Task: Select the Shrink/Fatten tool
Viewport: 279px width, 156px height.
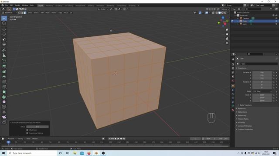Action: pyautogui.click(x=4, y=112)
